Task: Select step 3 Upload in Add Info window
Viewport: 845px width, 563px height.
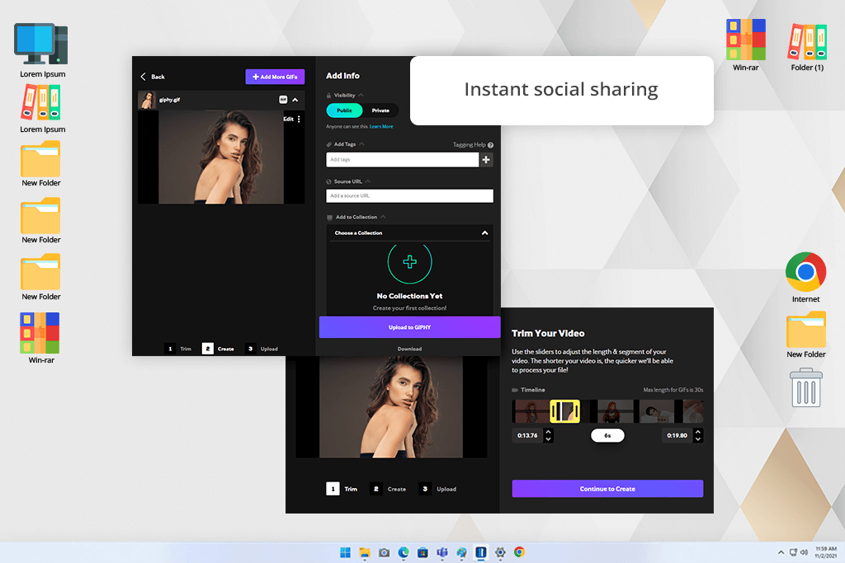Action: pos(262,349)
